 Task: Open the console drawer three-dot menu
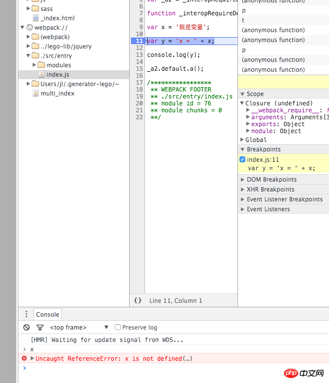[26, 314]
